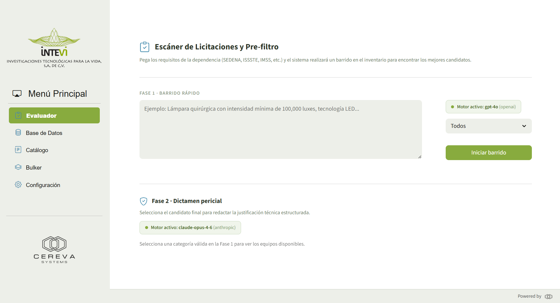560x303 pixels.
Task: Open the Bulker menu entry
Action: point(54,167)
